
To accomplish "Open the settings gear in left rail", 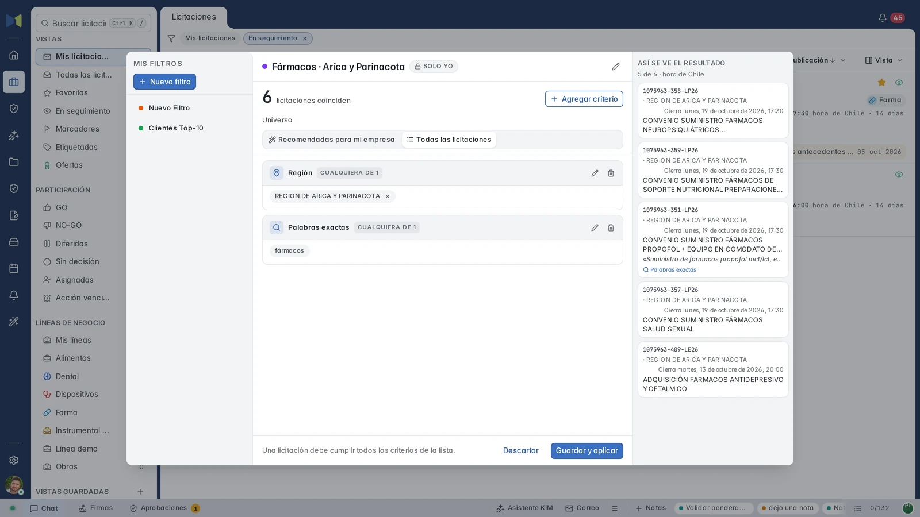I will click(x=14, y=460).
